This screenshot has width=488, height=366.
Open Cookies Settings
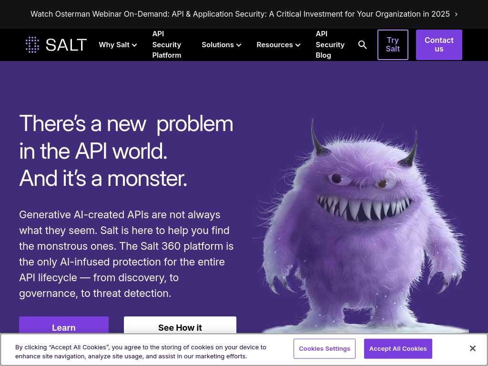point(324,348)
